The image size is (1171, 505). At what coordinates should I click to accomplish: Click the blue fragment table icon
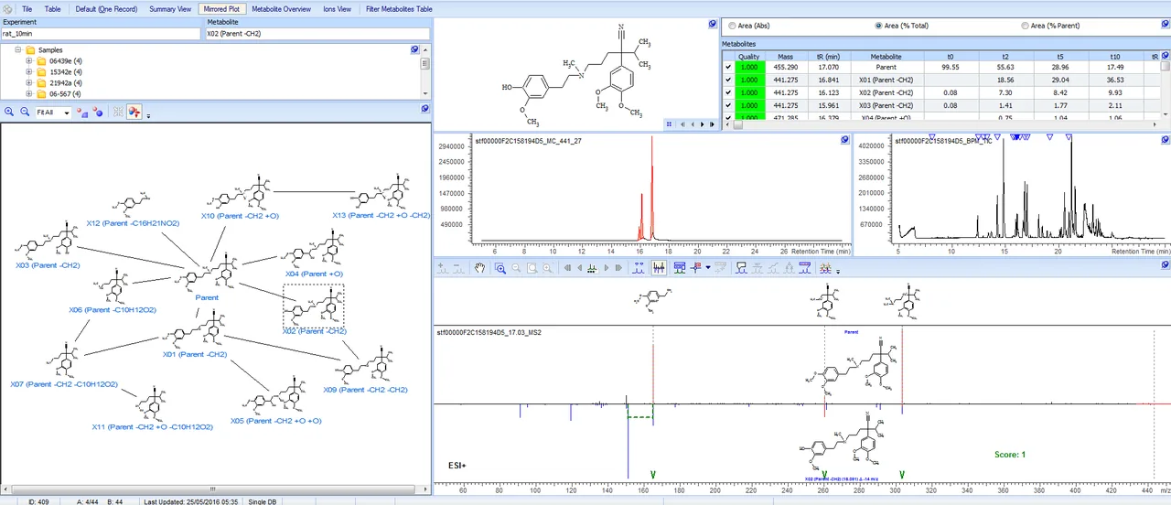(x=678, y=268)
